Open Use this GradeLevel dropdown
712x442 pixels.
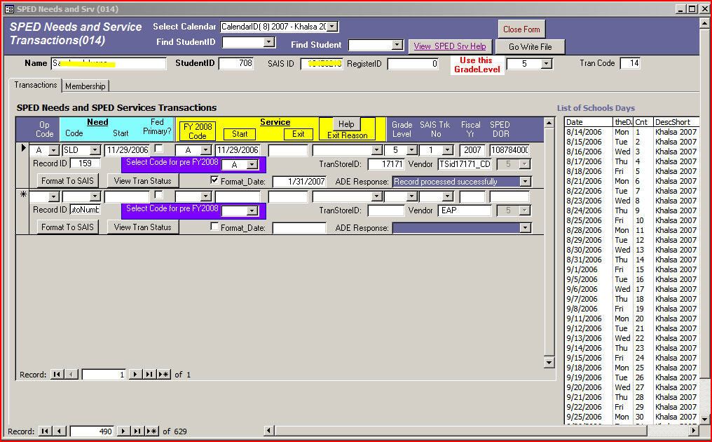[547, 64]
